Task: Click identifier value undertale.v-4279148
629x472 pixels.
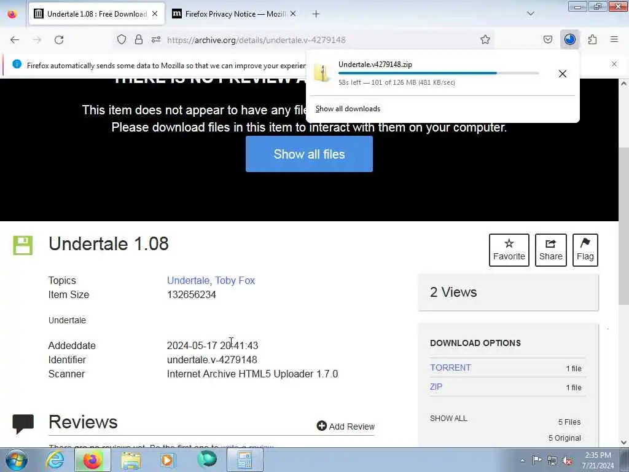Action: tap(212, 360)
